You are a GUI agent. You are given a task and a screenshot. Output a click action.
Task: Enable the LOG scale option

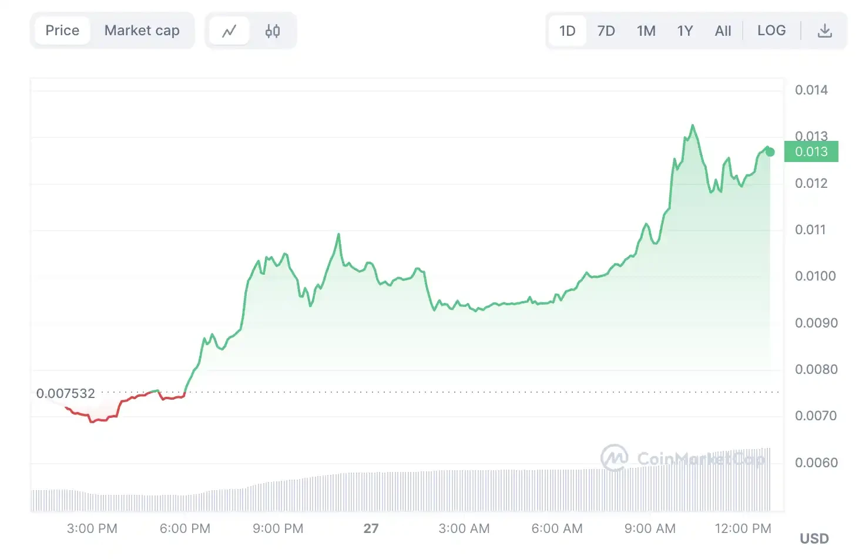tap(771, 31)
